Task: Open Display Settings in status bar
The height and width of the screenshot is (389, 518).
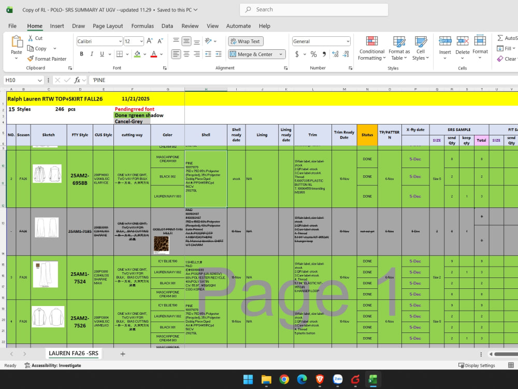Action: click(477, 365)
